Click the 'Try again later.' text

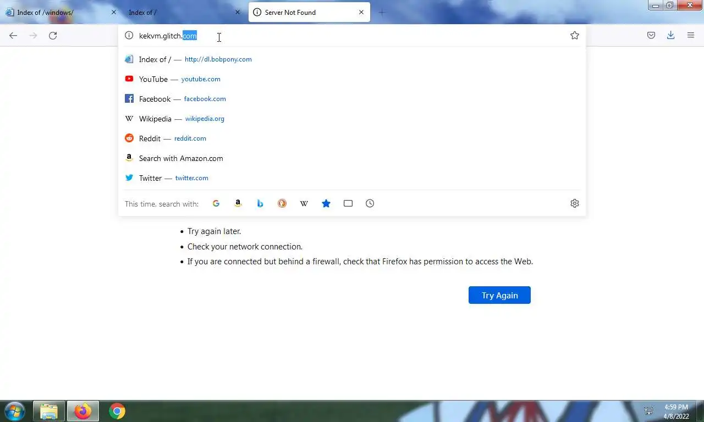pos(214,231)
